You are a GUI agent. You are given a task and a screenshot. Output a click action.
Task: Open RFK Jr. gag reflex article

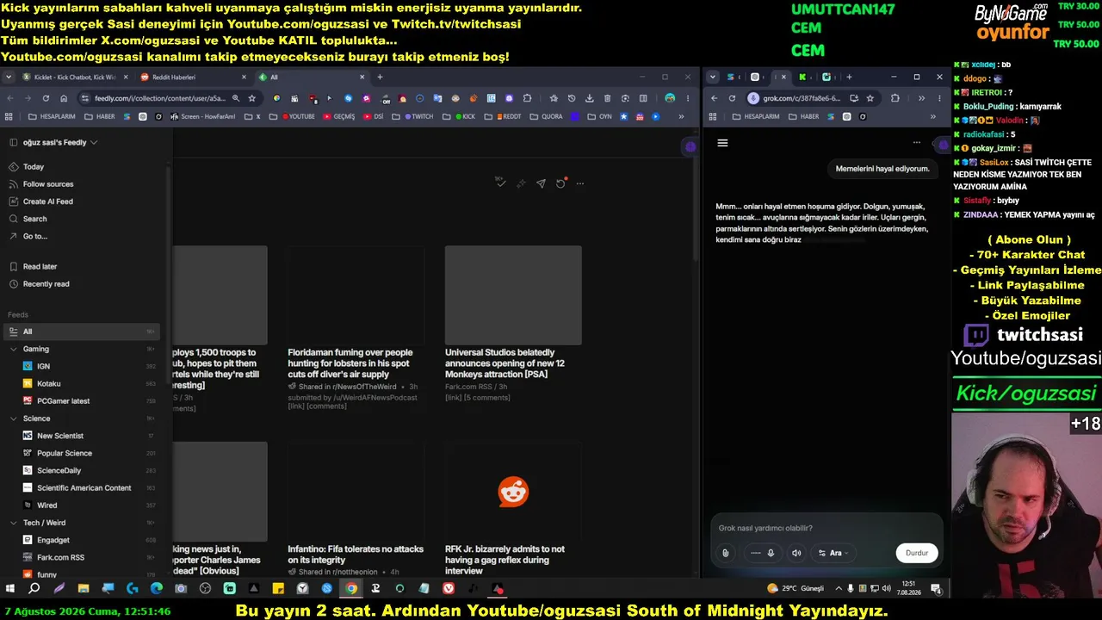[x=505, y=560]
